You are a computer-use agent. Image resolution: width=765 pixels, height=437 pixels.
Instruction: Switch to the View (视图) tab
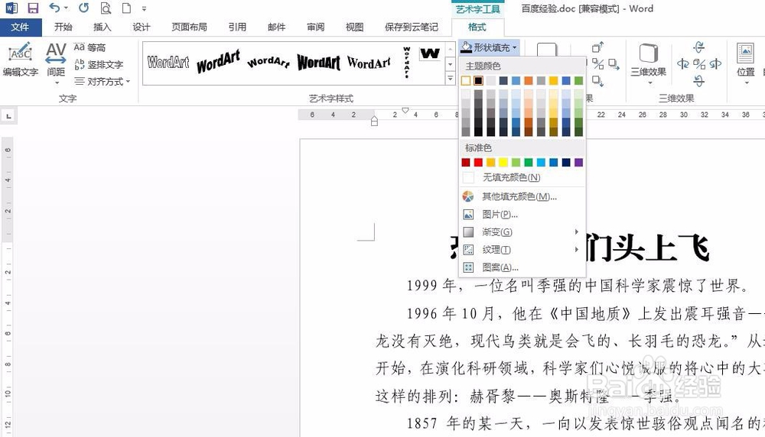(354, 27)
